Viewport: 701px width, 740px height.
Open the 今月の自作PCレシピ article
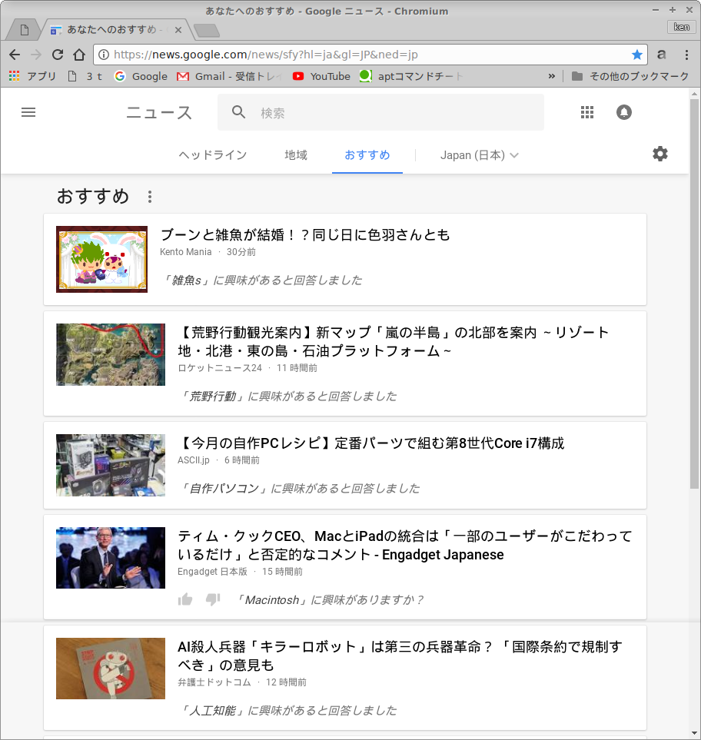[x=371, y=443]
